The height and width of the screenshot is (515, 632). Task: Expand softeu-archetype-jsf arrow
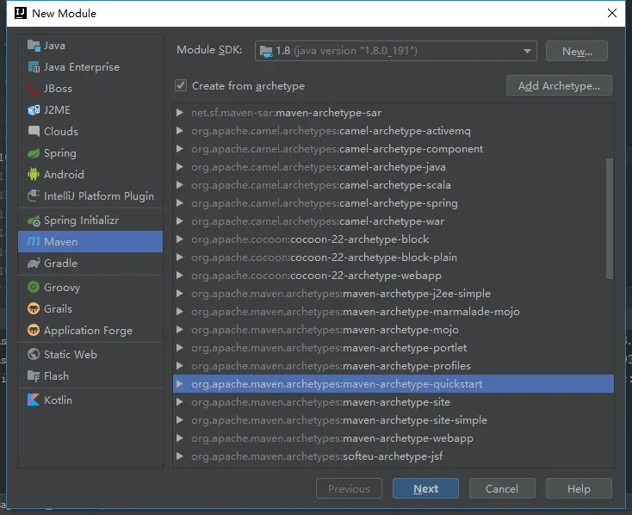click(x=180, y=456)
